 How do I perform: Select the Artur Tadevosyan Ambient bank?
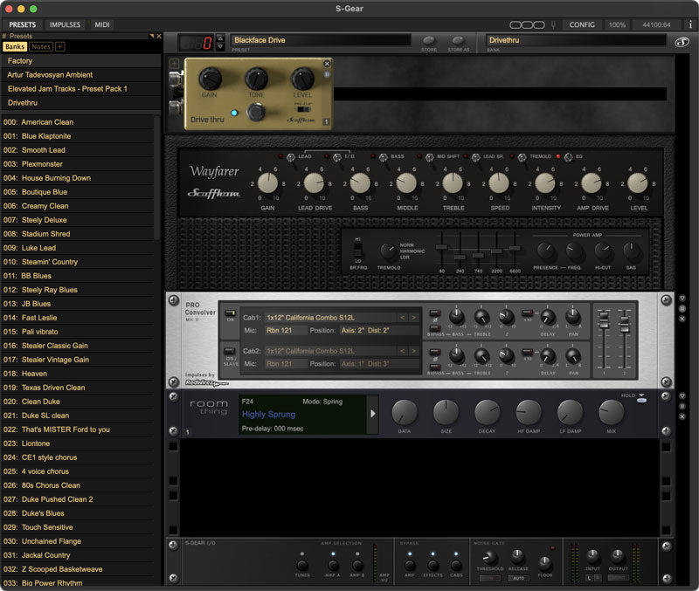(x=81, y=75)
